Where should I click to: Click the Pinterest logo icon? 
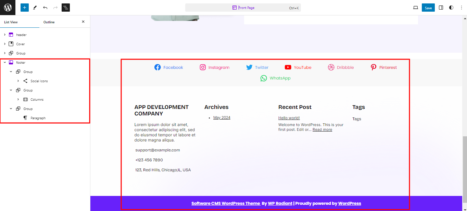(374, 67)
